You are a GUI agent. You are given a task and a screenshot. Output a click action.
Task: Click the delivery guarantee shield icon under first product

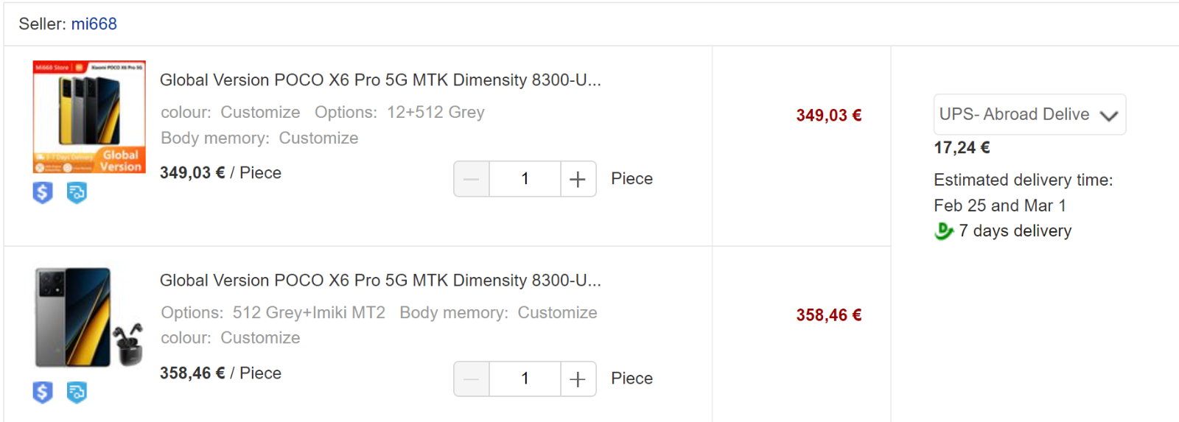77,193
